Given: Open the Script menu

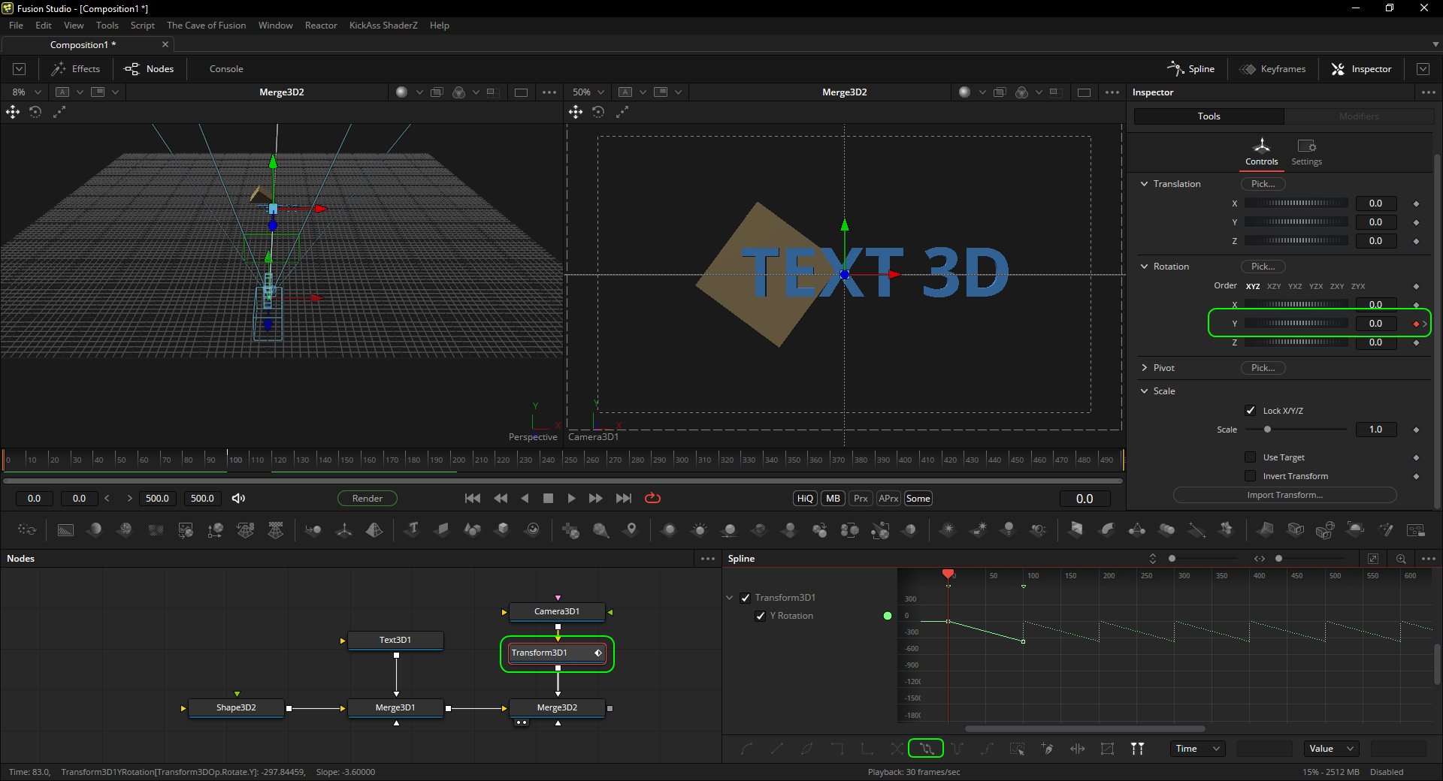Looking at the screenshot, I should pyautogui.click(x=142, y=26).
